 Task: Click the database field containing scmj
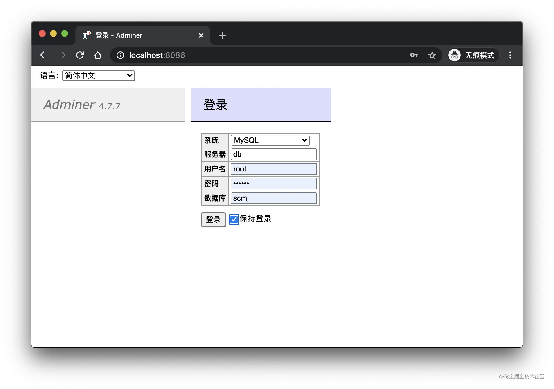[274, 198]
